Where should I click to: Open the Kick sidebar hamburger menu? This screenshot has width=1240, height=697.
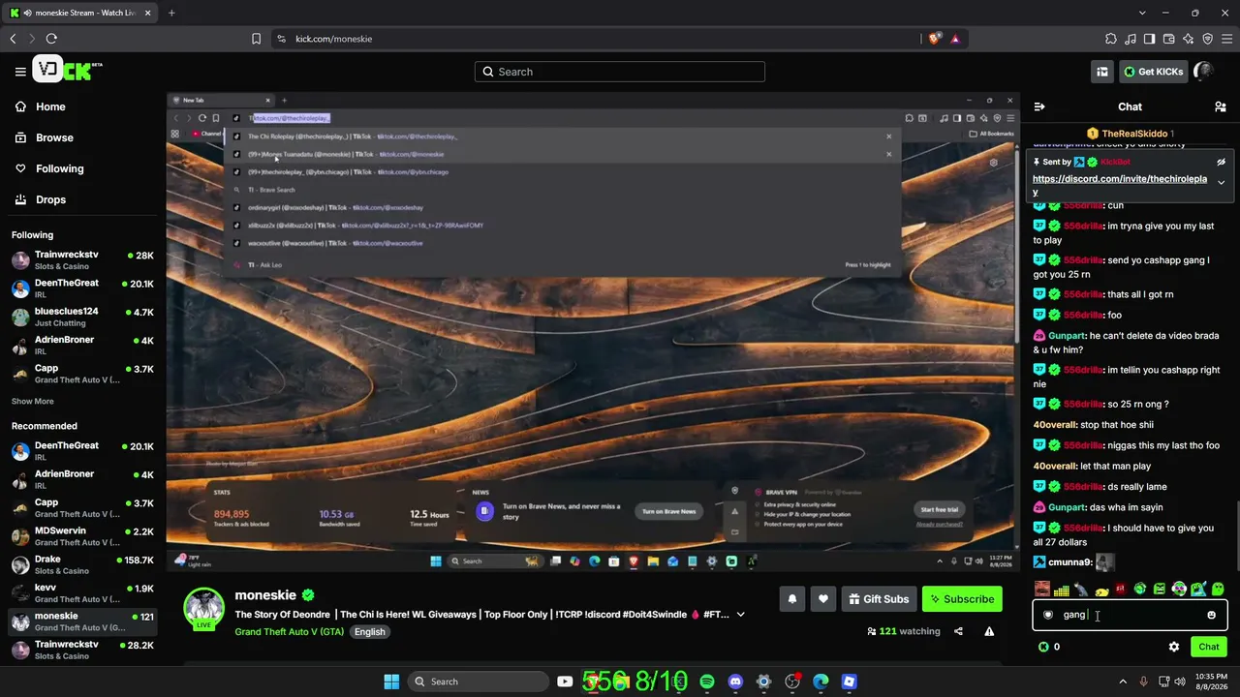[x=20, y=72]
